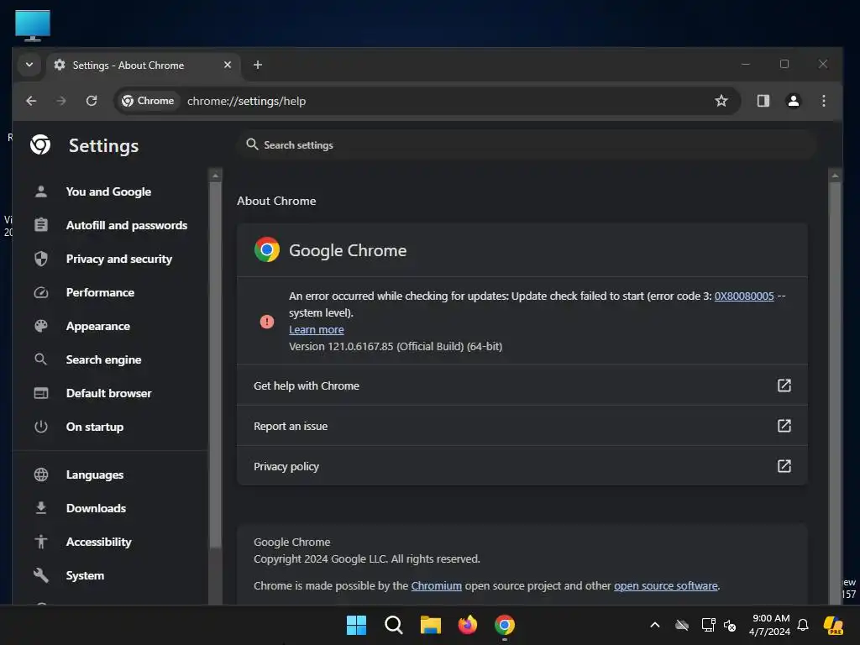Open You and Google settings
The width and height of the screenshot is (860, 645).
(108, 192)
